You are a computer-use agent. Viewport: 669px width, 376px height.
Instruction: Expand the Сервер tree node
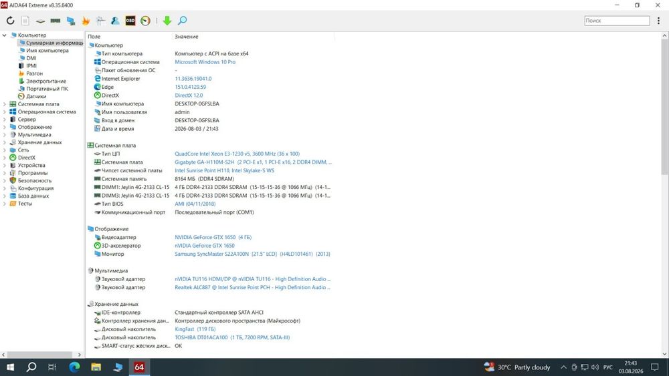coord(4,120)
